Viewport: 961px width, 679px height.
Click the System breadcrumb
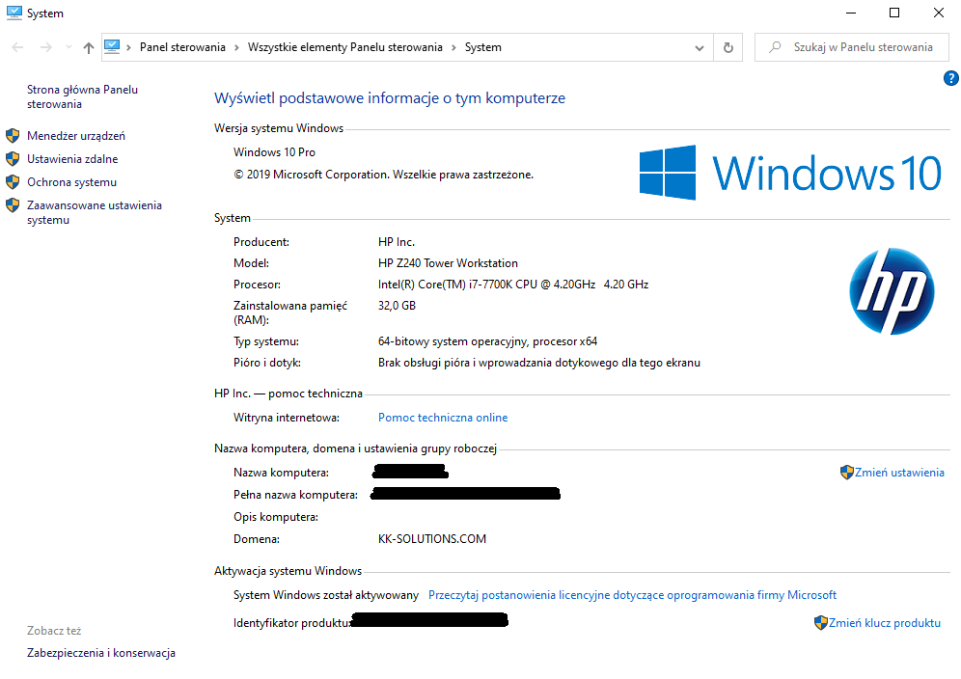point(483,47)
